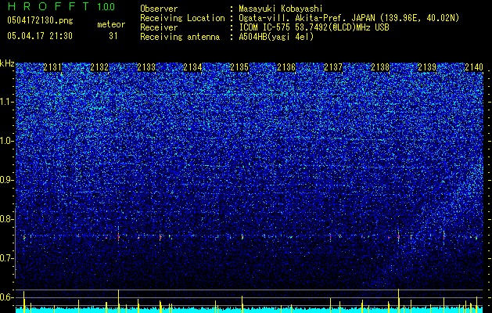Click the meteor count value 31

[113, 36]
